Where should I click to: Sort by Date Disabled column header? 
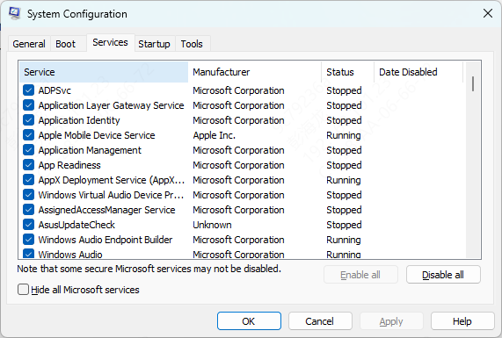click(x=418, y=72)
